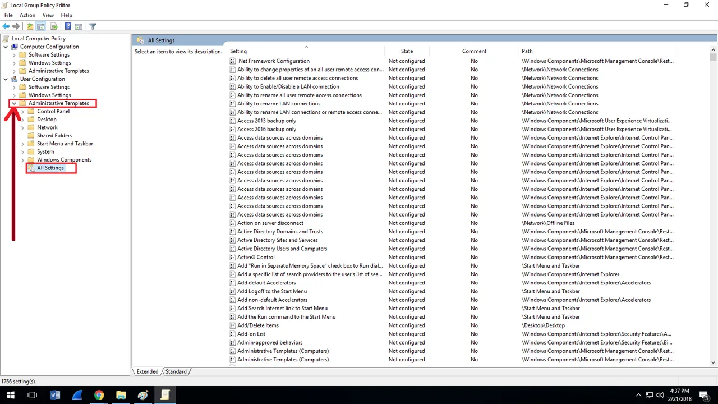The width and height of the screenshot is (718, 404).
Task: Expand Software Settings under Computer Configuration
Action: point(14,55)
